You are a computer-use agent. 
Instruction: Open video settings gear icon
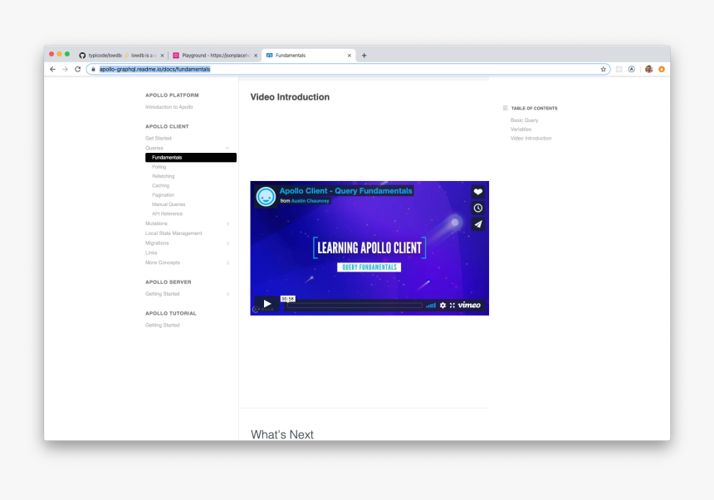[x=443, y=305]
